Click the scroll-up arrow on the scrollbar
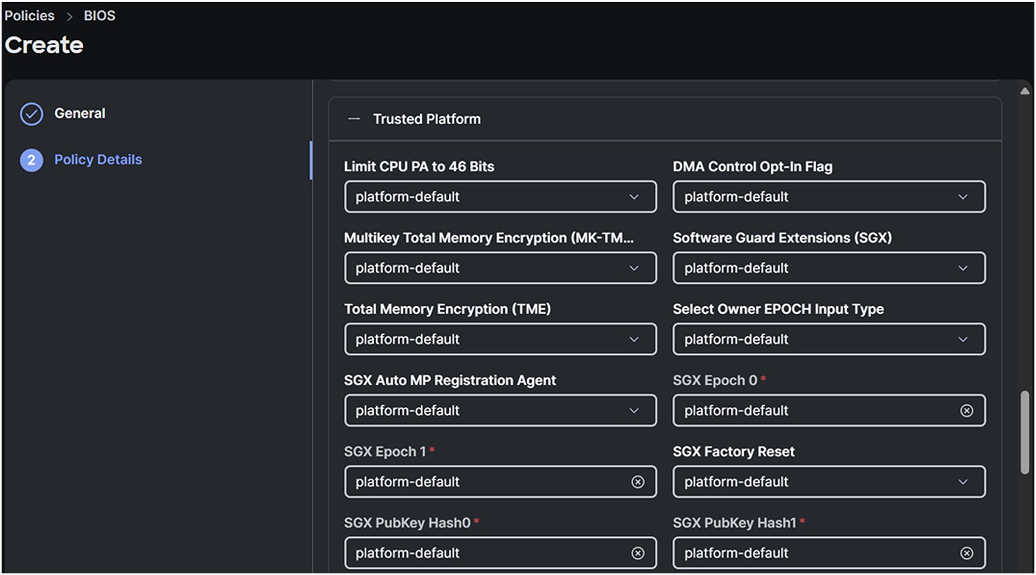This screenshot has width=1036, height=575. (1025, 91)
